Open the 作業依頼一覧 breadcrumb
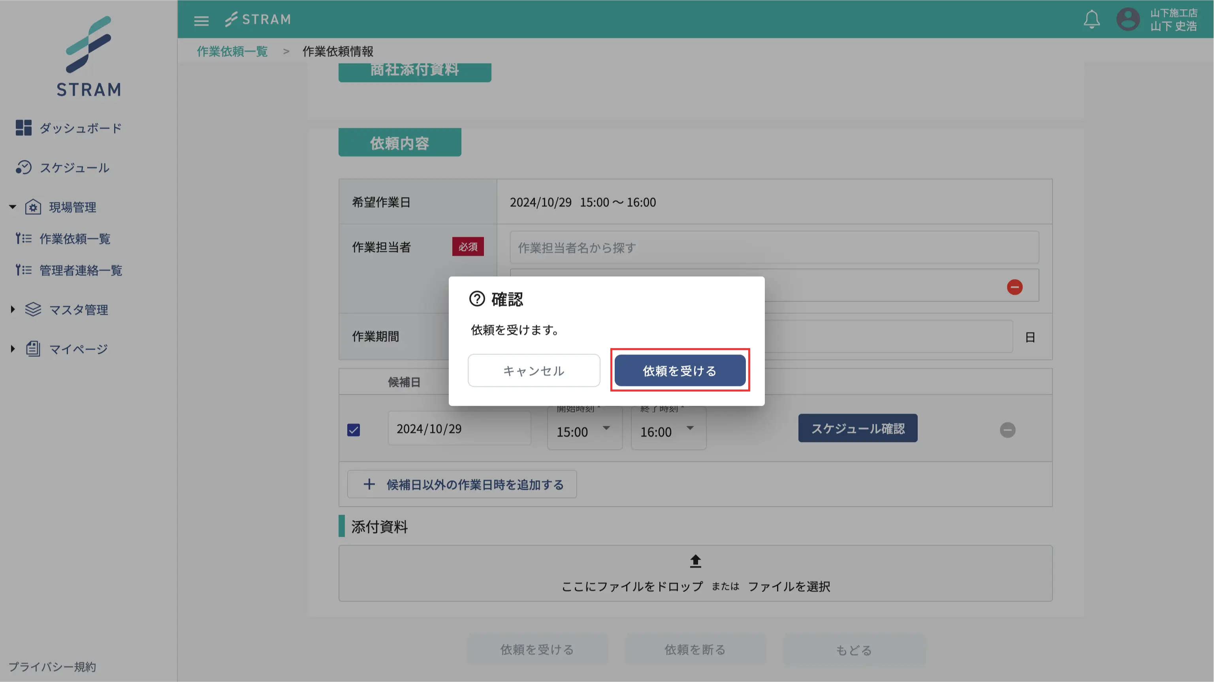 coord(232,51)
